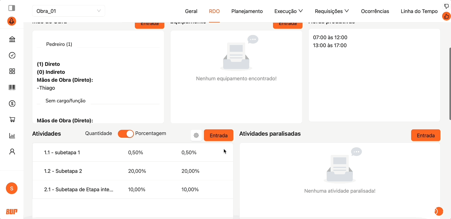Switch to the Planejamento tab
The image size is (451, 219).
(x=247, y=11)
